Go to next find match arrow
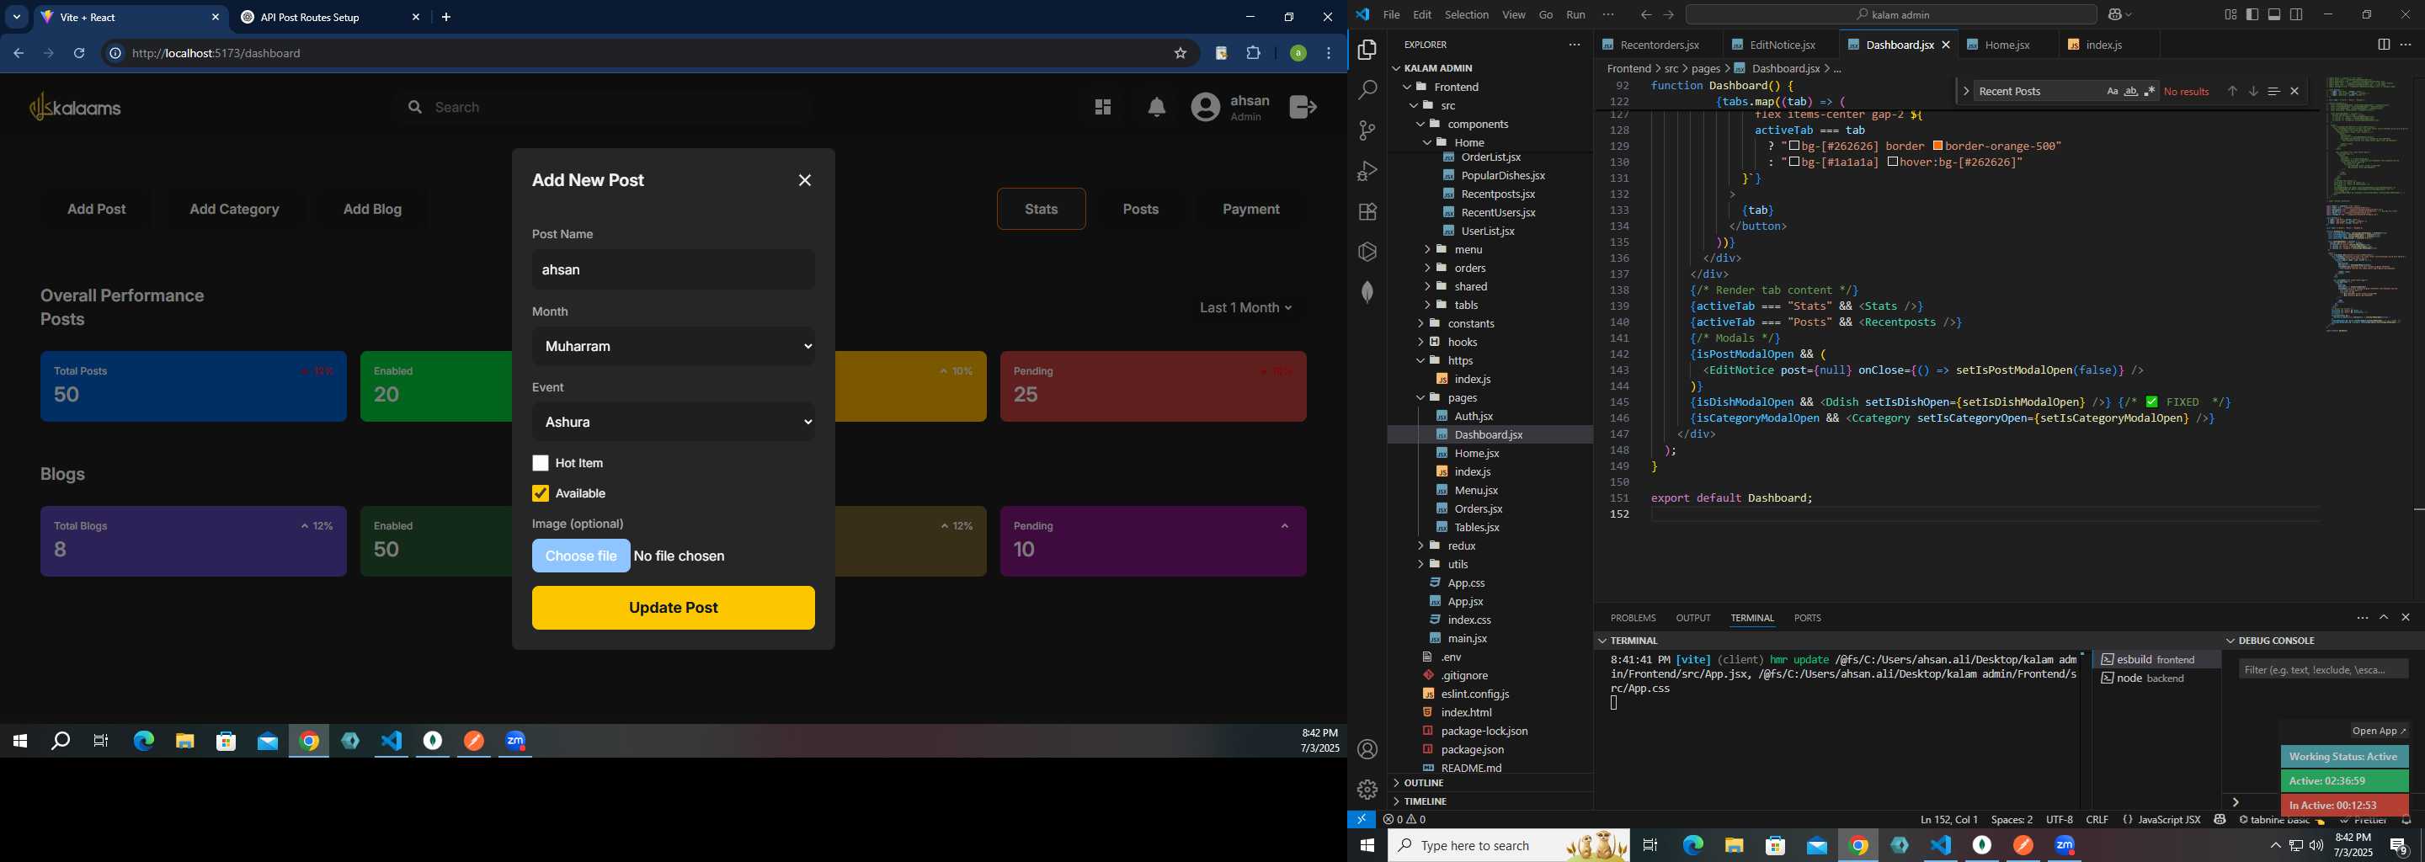 (x=2254, y=91)
